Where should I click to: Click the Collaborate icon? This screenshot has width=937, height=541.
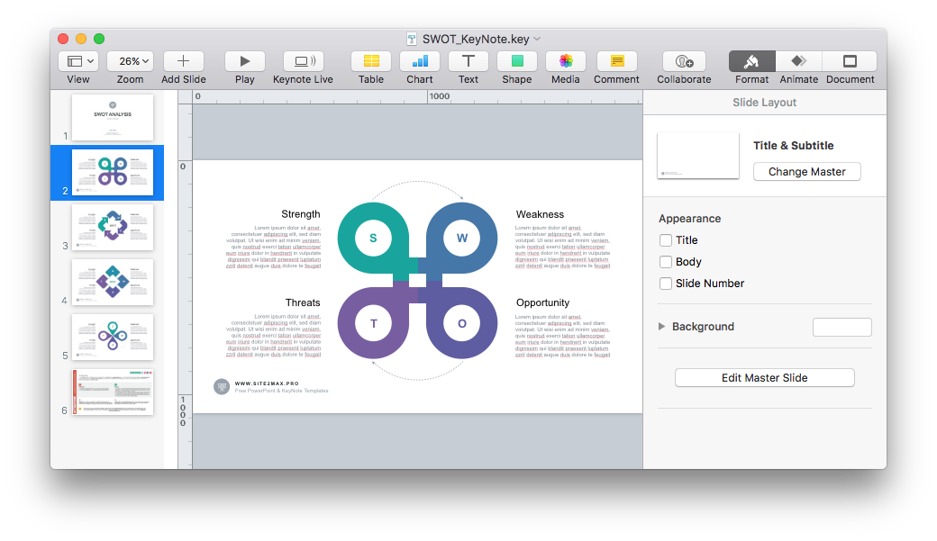(684, 61)
